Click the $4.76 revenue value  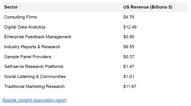[x=129, y=17]
